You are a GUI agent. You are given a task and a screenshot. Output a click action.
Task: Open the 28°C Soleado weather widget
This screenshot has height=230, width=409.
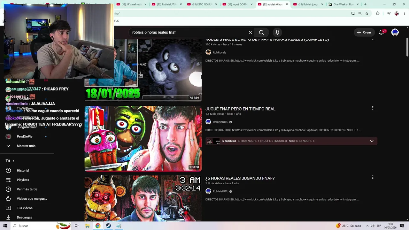348,226
